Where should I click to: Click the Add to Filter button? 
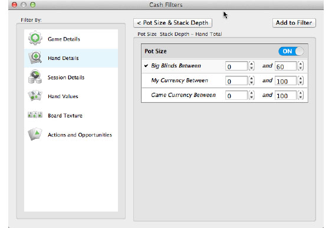[x=294, y=23]
